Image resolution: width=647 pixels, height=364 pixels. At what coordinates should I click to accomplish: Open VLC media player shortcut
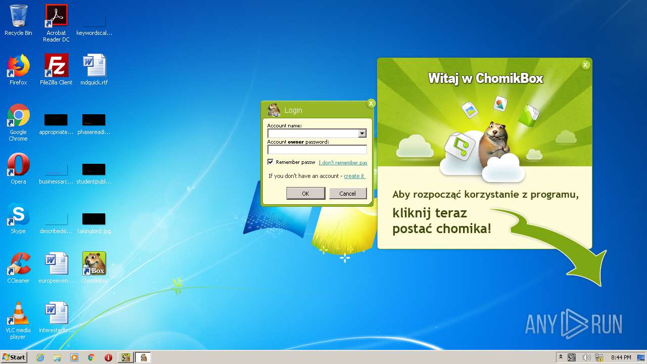click(x=18, y=321)
